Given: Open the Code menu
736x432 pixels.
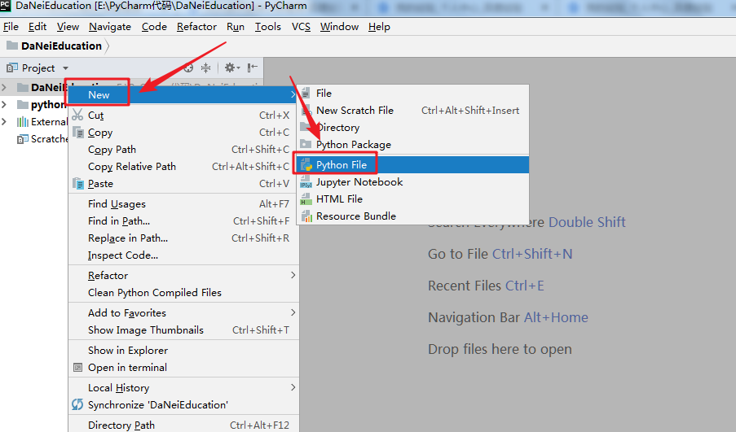Looking at the screenshot, I should 154,27.
